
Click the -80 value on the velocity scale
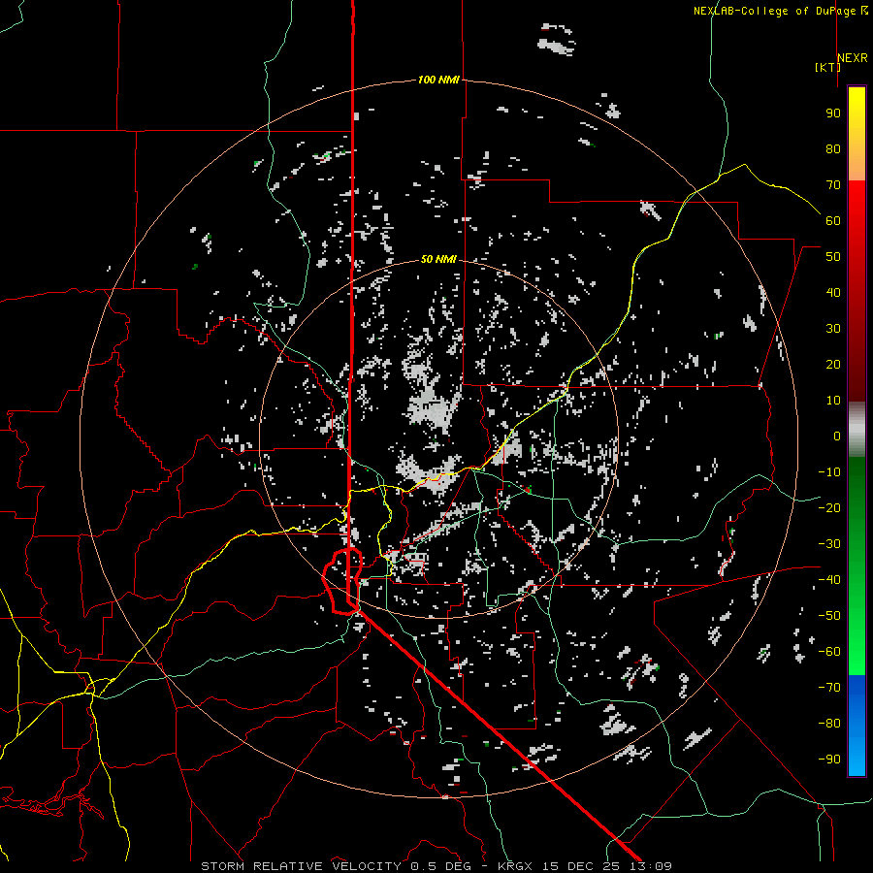829,724
